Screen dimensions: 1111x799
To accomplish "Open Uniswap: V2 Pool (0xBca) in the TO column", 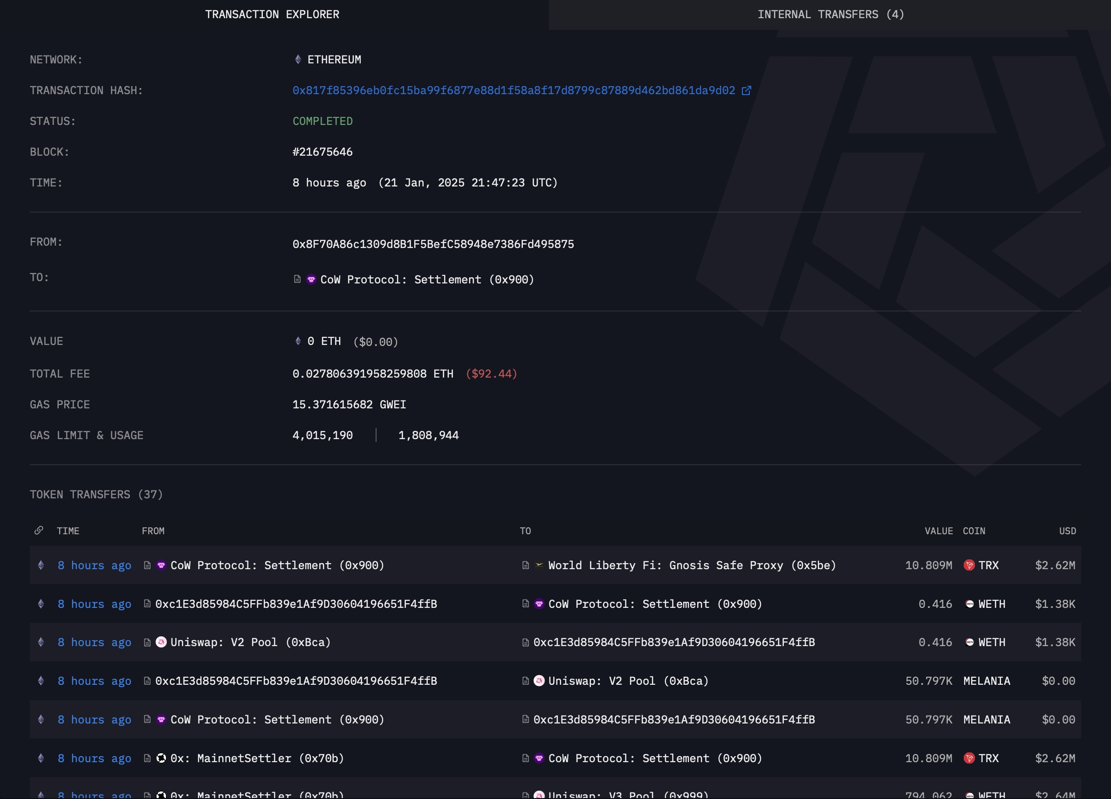I will pyautogui.click(x=629, y=681).
